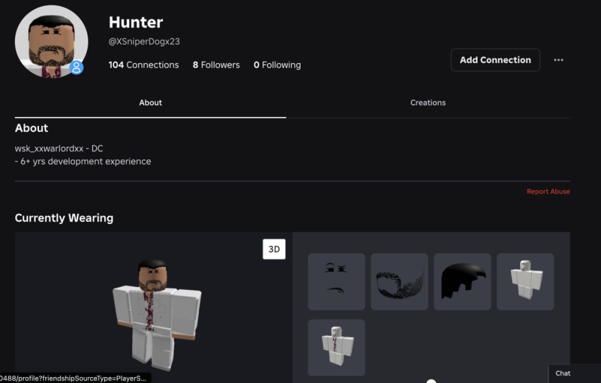Click the white pagination dot below the worn items

[x=431, y=381]
